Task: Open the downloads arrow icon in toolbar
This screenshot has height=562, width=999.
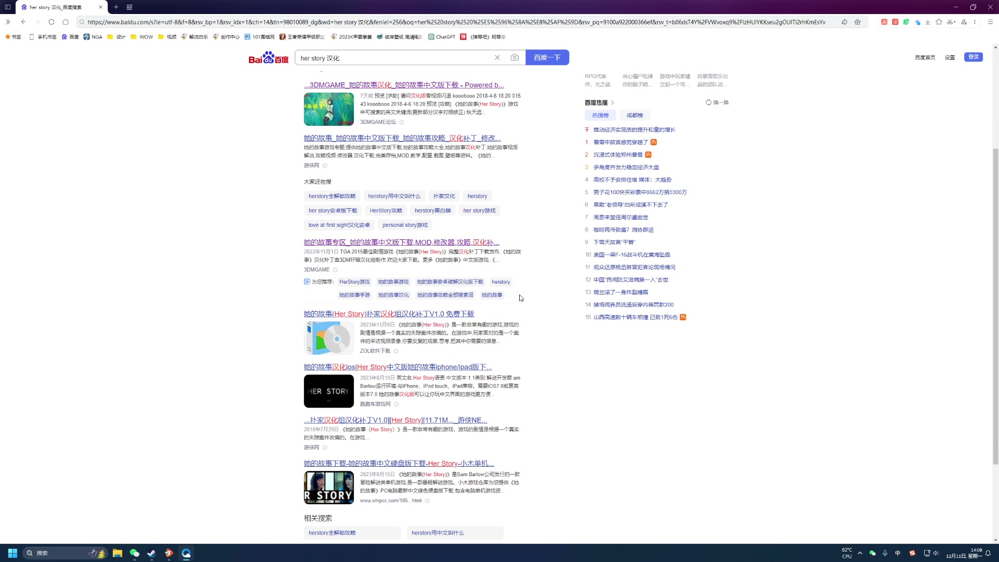Action: (928, 22)
